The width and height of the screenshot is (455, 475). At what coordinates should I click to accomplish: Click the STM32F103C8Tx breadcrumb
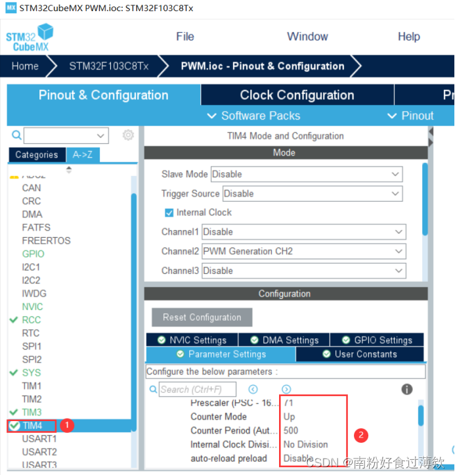coord(109,66)
